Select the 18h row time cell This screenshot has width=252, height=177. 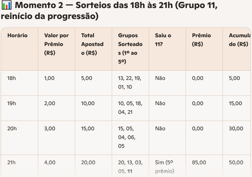coord(12,78)
